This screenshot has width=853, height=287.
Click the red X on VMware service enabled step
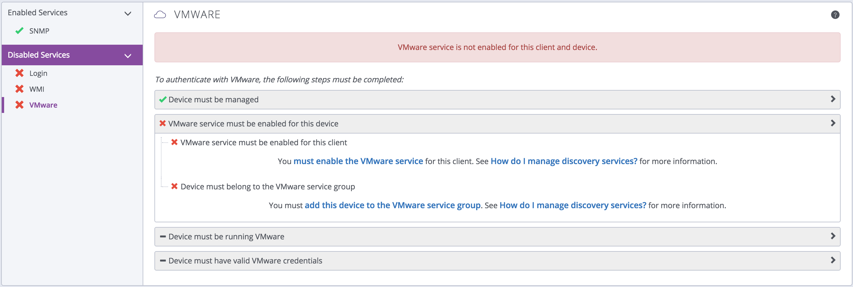162,124
